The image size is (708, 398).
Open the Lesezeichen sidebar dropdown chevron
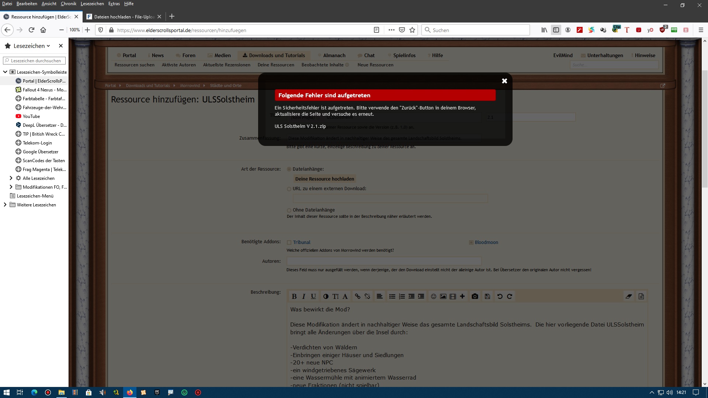[x=48, y=46]
